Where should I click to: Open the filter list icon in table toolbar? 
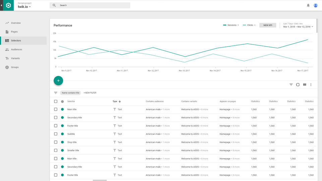pyautogui.click(x=291, y=84)
